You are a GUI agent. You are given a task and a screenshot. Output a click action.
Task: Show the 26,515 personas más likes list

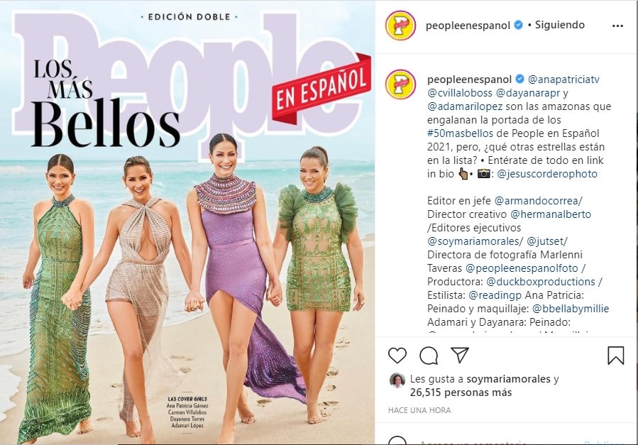coord(461,392)
